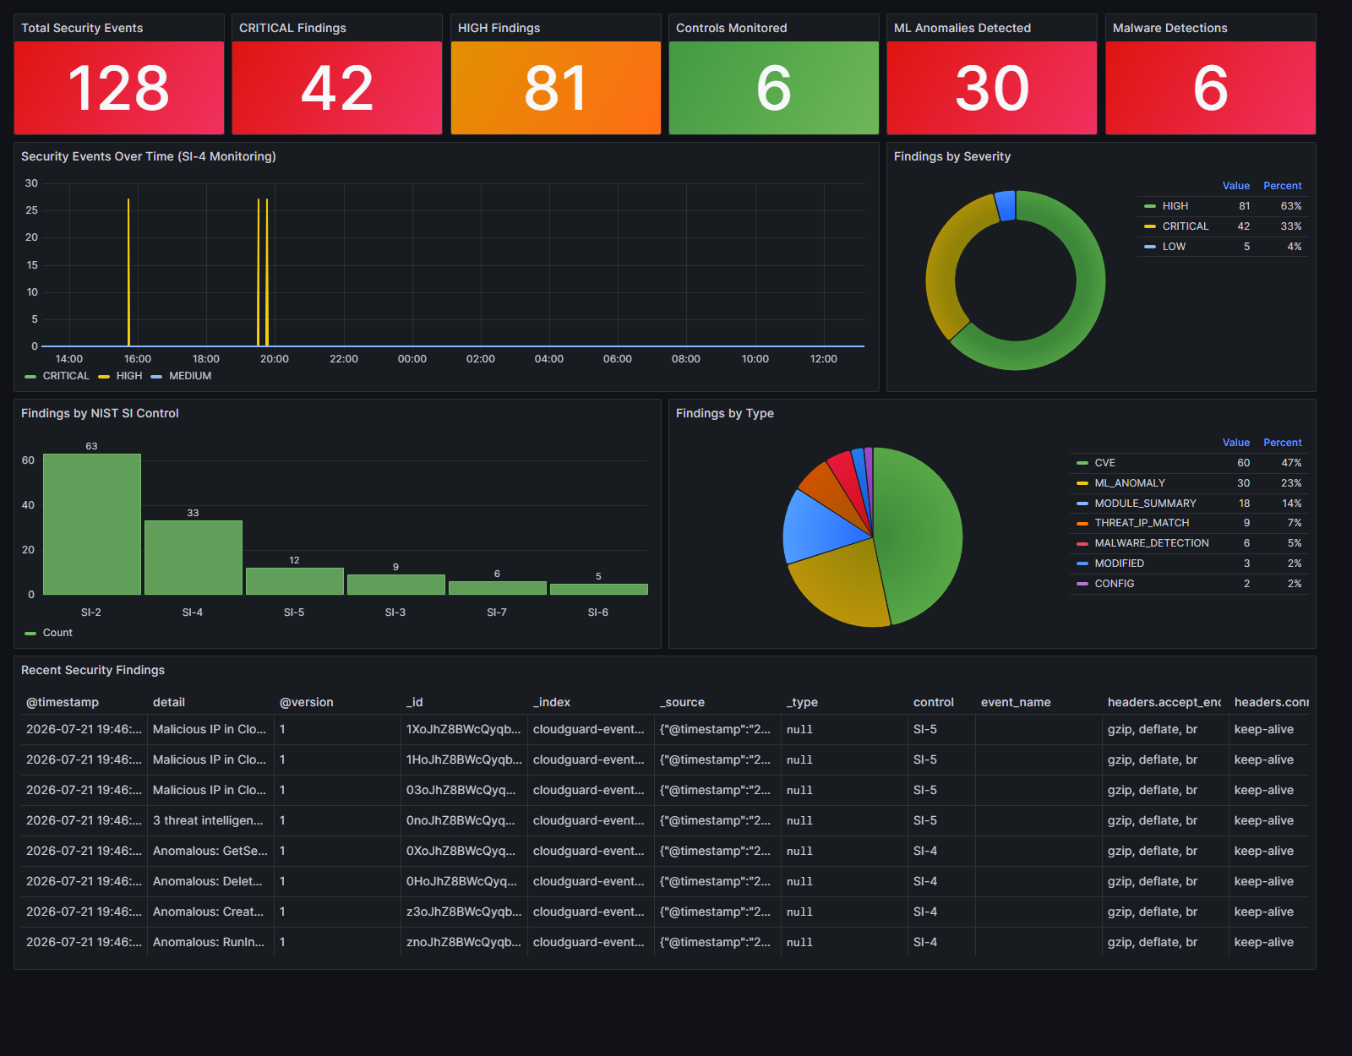The width and height of the screenshot is (1352, 1056).
Task: Sort table by _id column
Action: coord(414,702)
